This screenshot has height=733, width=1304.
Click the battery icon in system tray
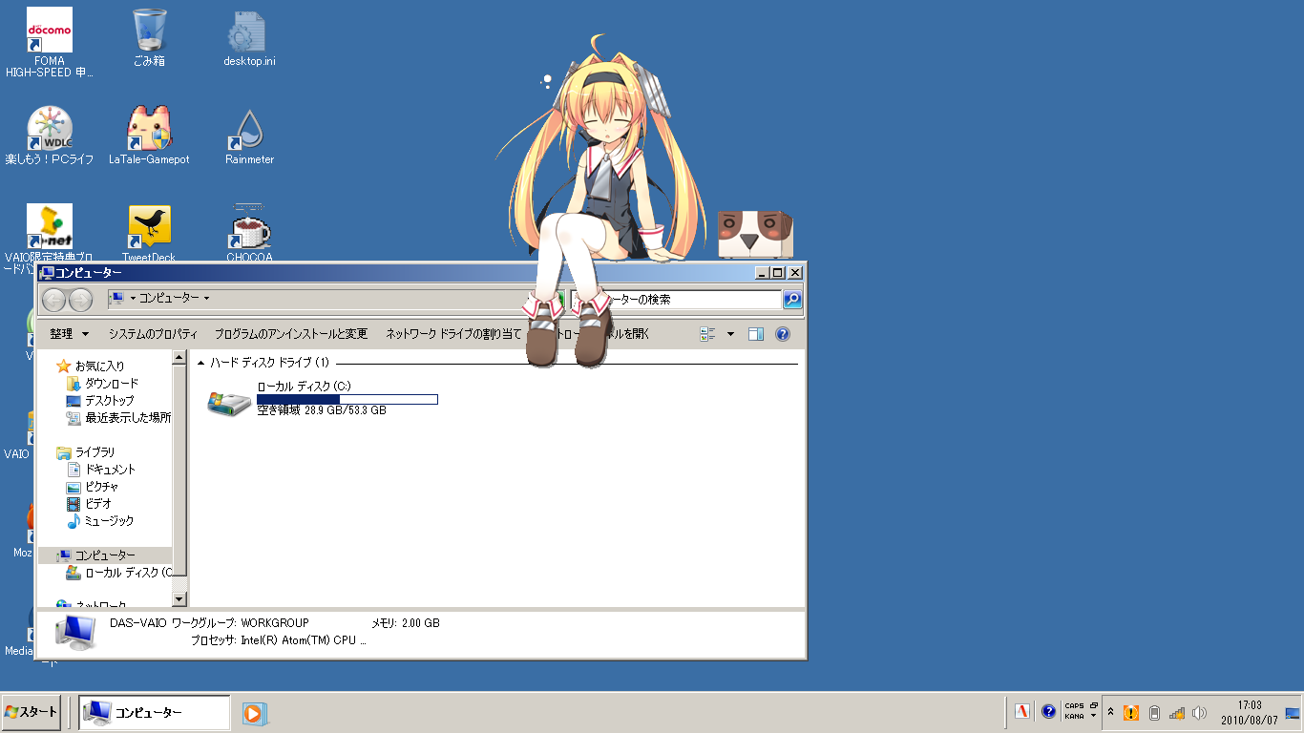pyautogui.click(x=1154, y=713)
